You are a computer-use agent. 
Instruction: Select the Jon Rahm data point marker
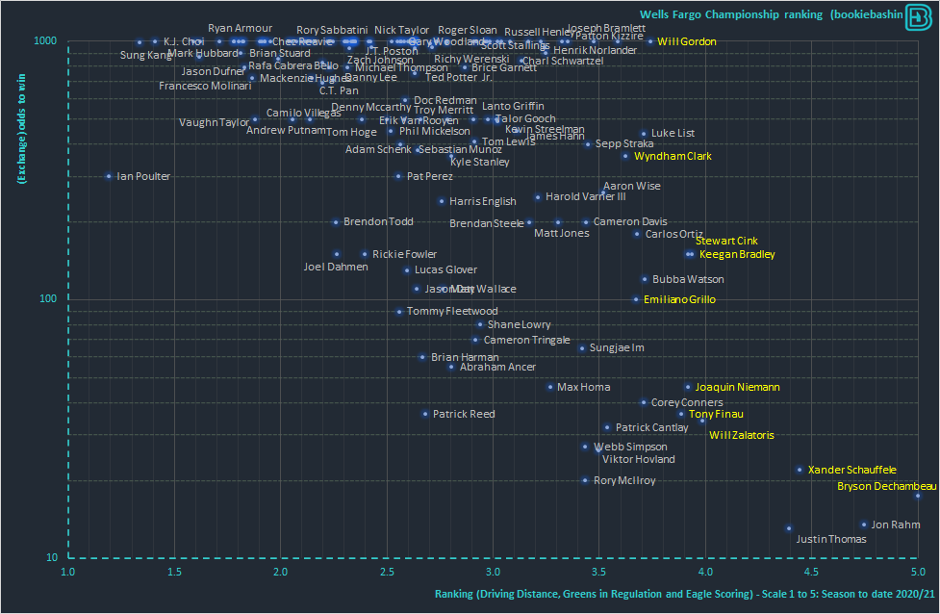864,524
